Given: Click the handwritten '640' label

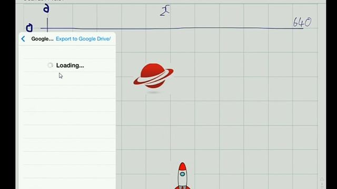Looking at the screenshot, I should pyautogui.click(x=302, y=22).
